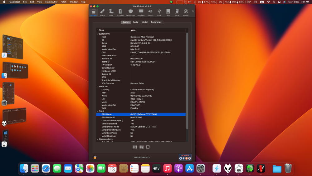Select the Metal Device Name row
Image resolution: width=312 pixels, height=176 pixels.
[141, 127]
